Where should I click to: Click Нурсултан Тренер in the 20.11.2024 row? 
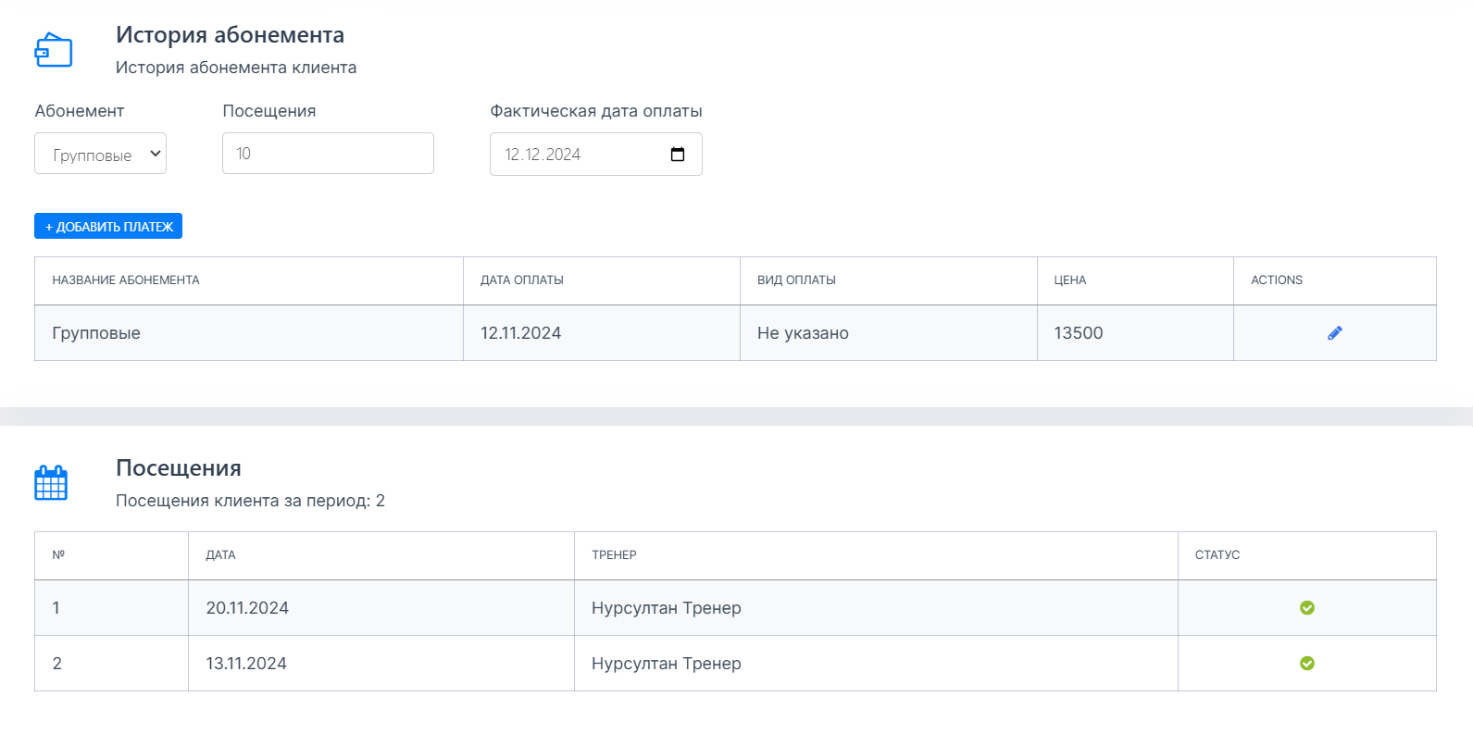(666, 608)
